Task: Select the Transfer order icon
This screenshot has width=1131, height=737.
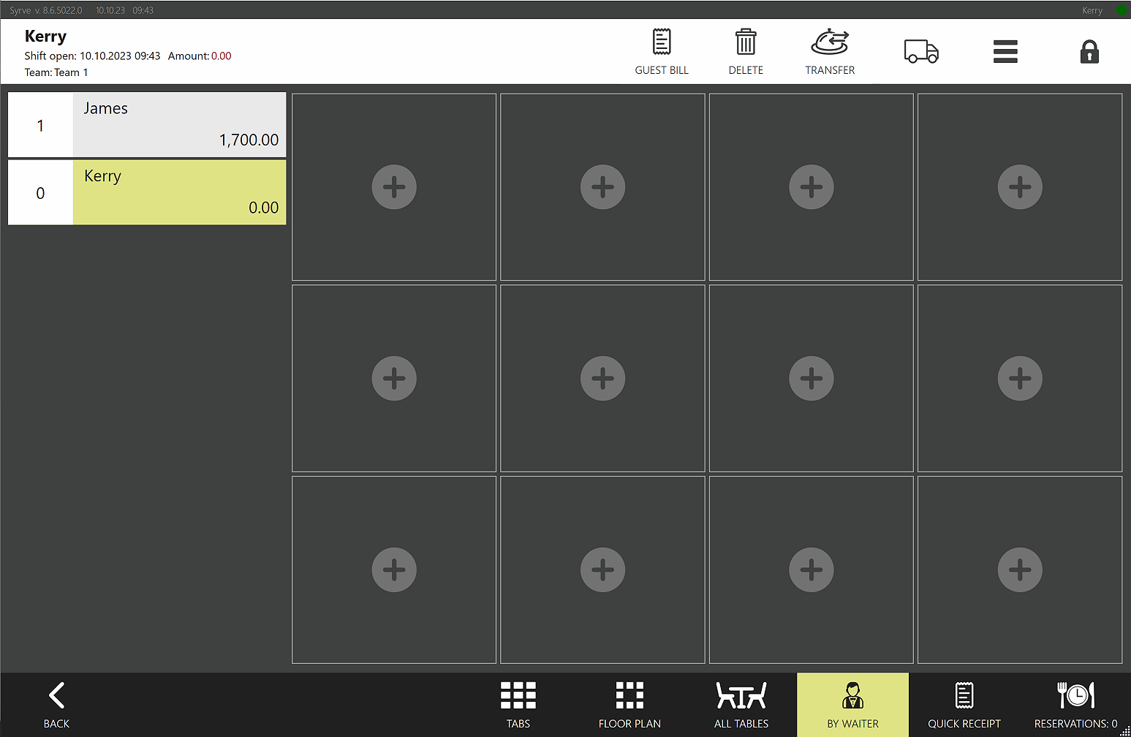Action: pos(829,51)
